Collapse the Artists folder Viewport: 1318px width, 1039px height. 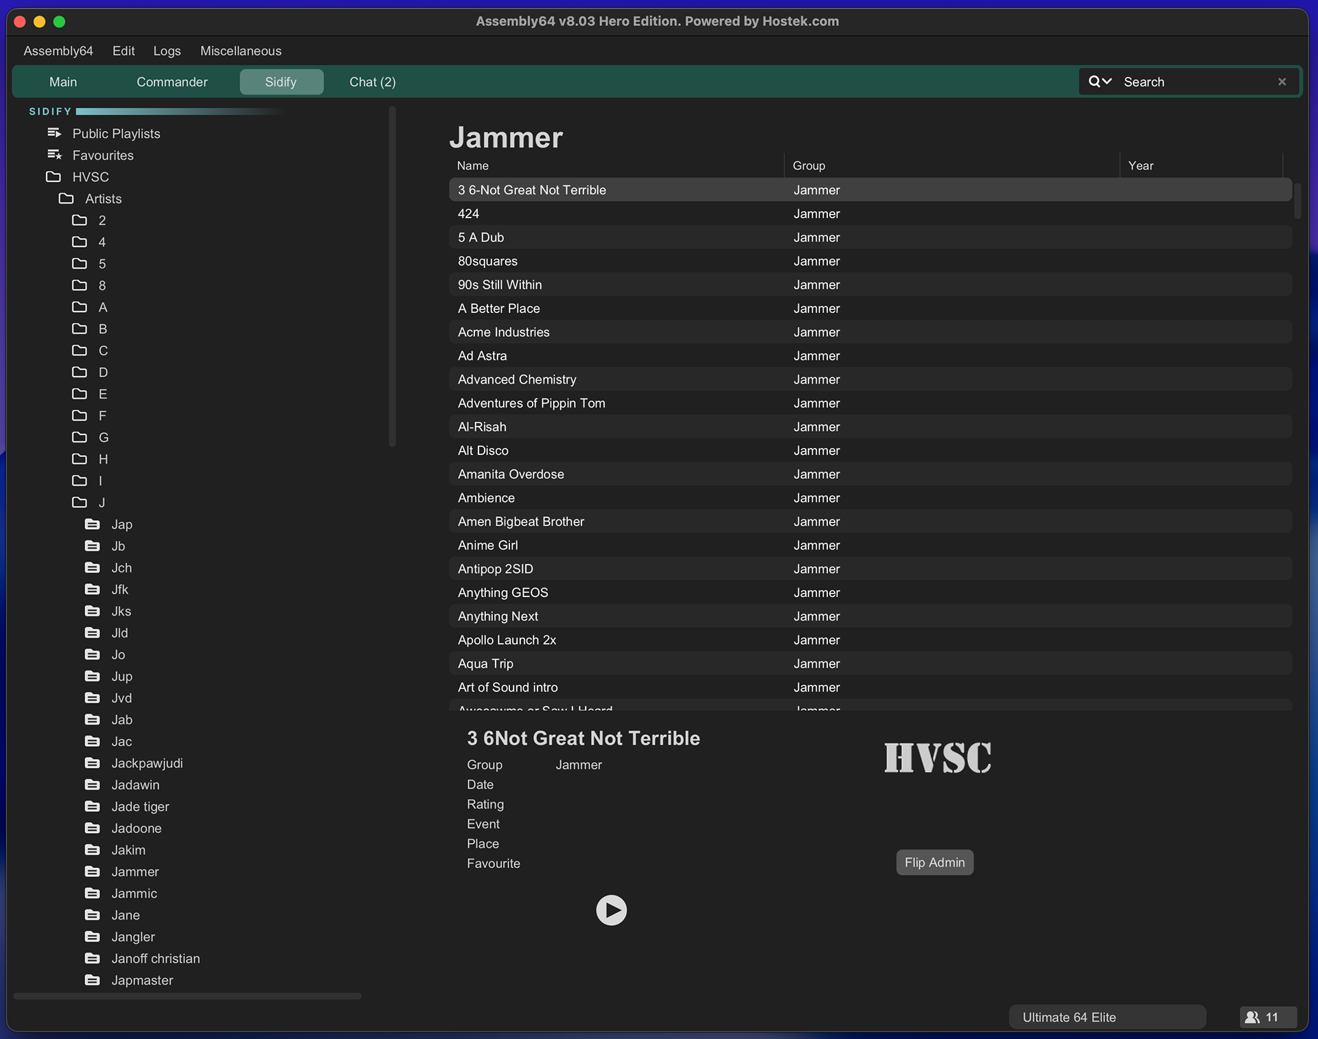[67, 199]
